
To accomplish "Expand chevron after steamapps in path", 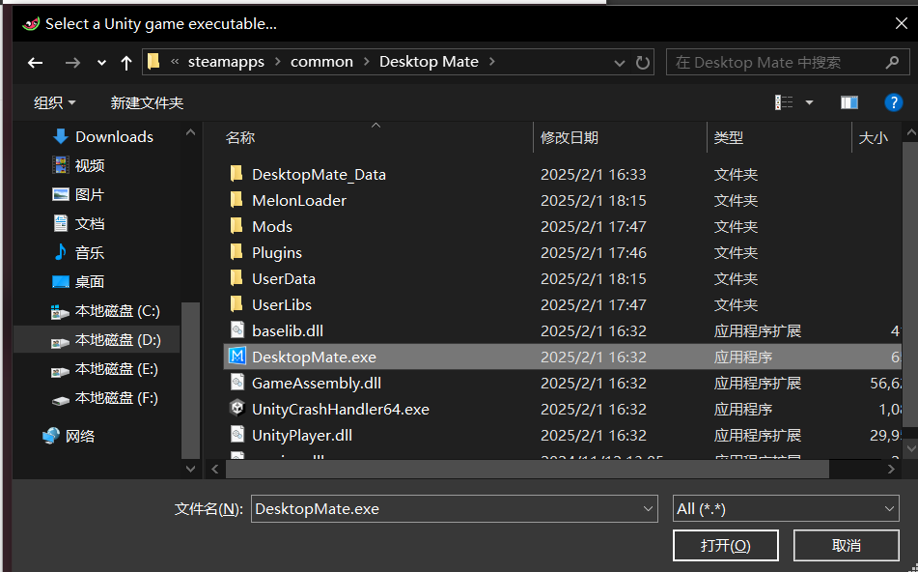I will coord(277,62).
